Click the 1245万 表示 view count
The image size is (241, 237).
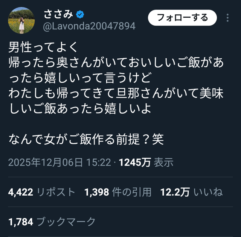click(146, 162)
